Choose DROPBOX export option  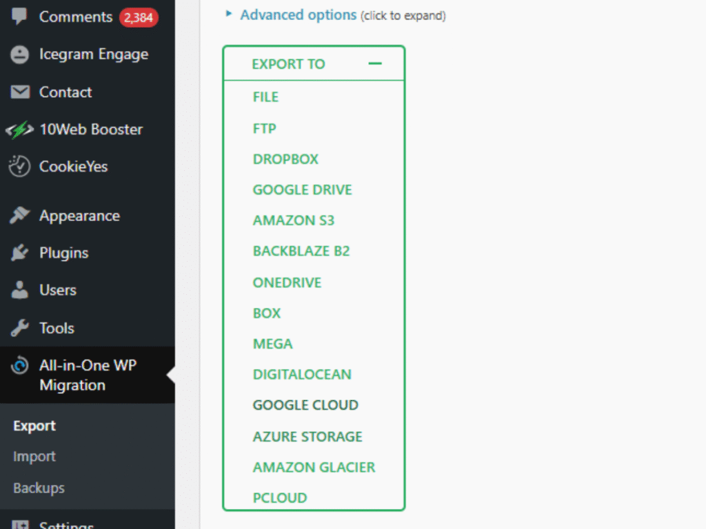pos(285,159)
